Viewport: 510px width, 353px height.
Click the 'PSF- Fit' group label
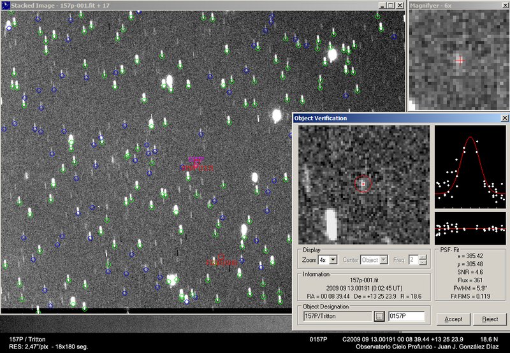449,250
